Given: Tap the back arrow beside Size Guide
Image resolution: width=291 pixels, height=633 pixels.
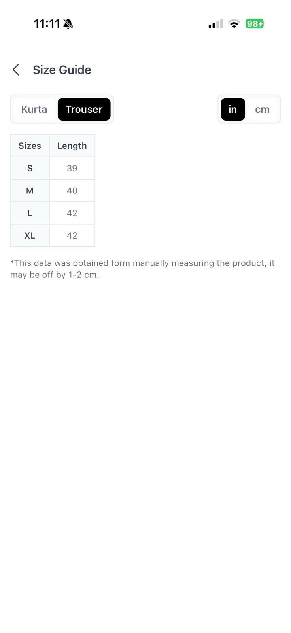Looking at the screenshot, I should coord(16,70).
